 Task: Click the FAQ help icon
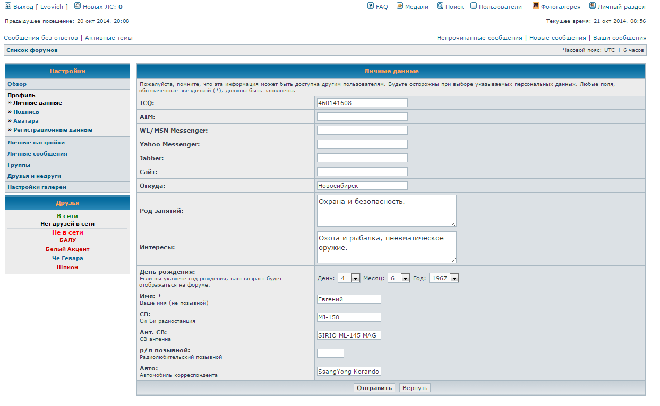point(370,6)
